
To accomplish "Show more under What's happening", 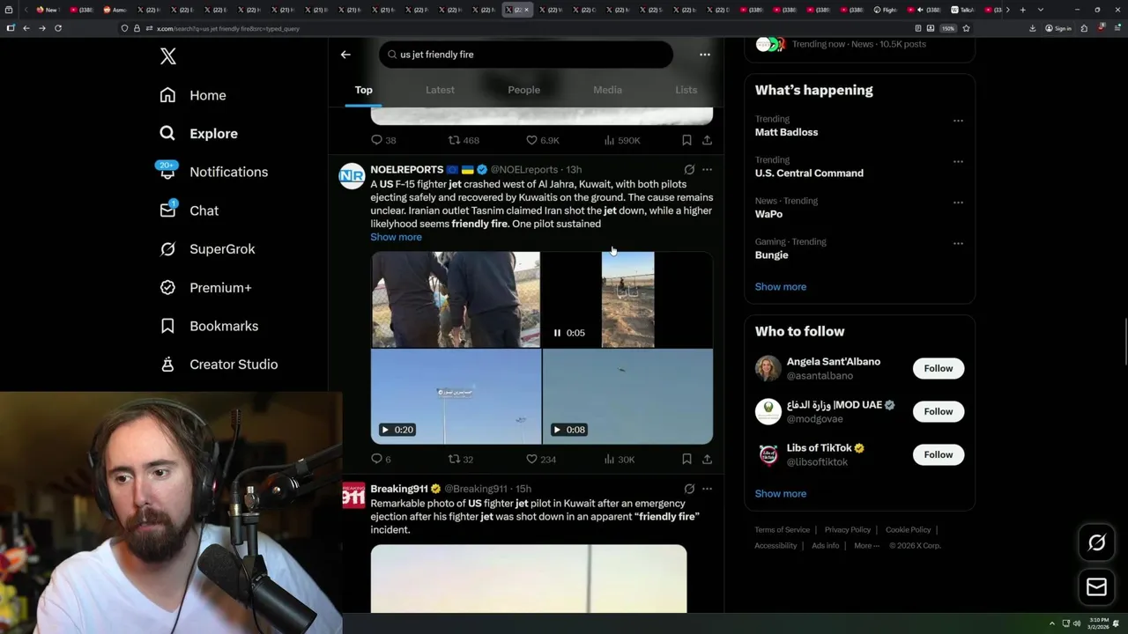I will click(780, 287).
